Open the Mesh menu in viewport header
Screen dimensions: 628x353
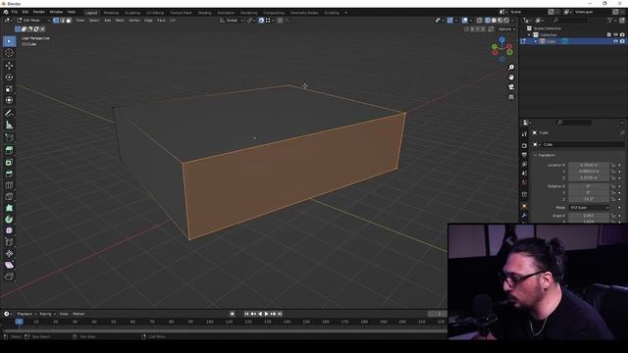click(x=120, y=20)
